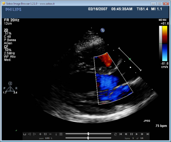Click the zoom value 100
Screen dimensions: 171x142
click(x=47, y=138)
